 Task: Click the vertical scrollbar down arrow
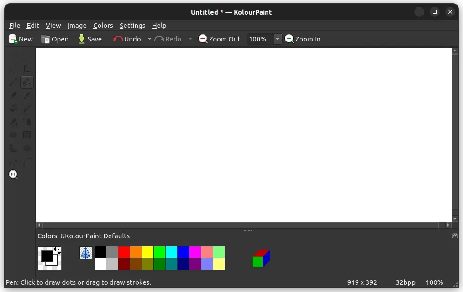coord(455,219)
